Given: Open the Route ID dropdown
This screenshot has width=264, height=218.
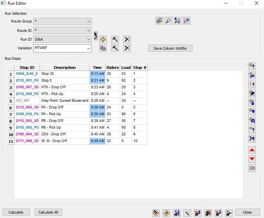Looking at the screenshot, I should click(62, 31).
